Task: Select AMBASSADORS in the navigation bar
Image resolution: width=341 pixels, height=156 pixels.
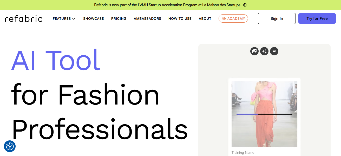Action: click(147, 19)
